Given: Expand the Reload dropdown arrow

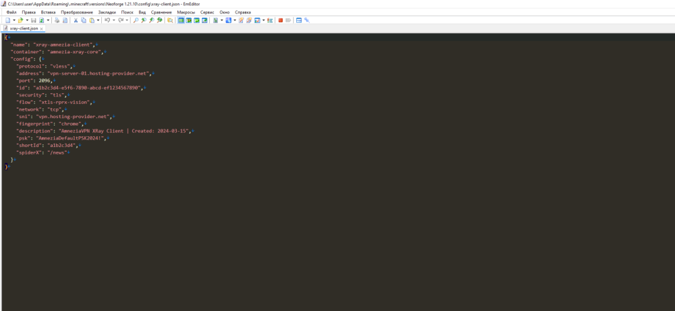Looking at the screenshot, I should 48,20.
